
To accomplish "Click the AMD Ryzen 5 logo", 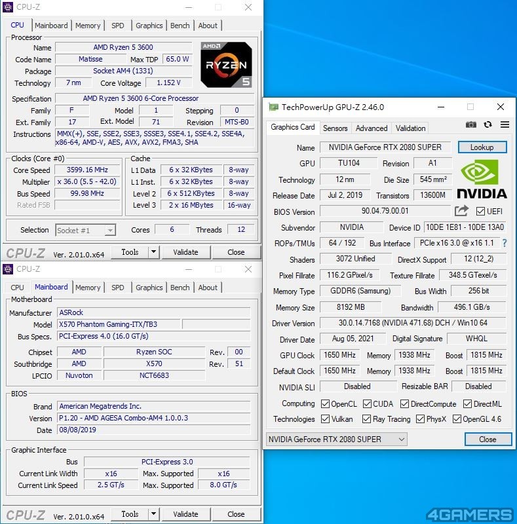I will [226, 65].
